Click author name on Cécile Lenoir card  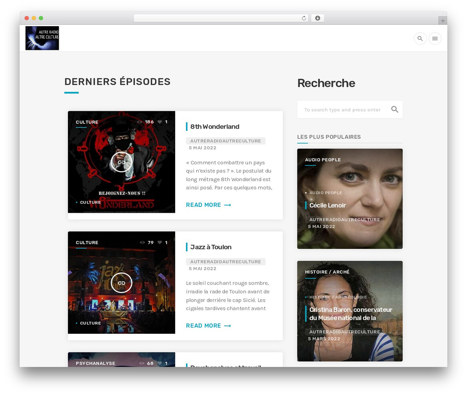[x=345, y=220]
